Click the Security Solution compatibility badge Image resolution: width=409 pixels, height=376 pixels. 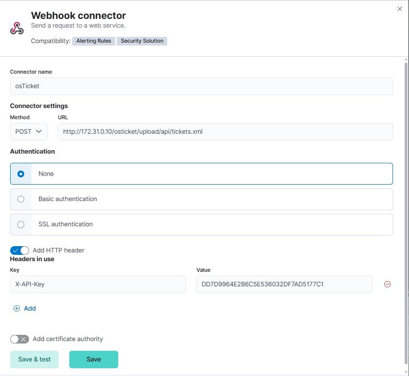tap(142, 41)
